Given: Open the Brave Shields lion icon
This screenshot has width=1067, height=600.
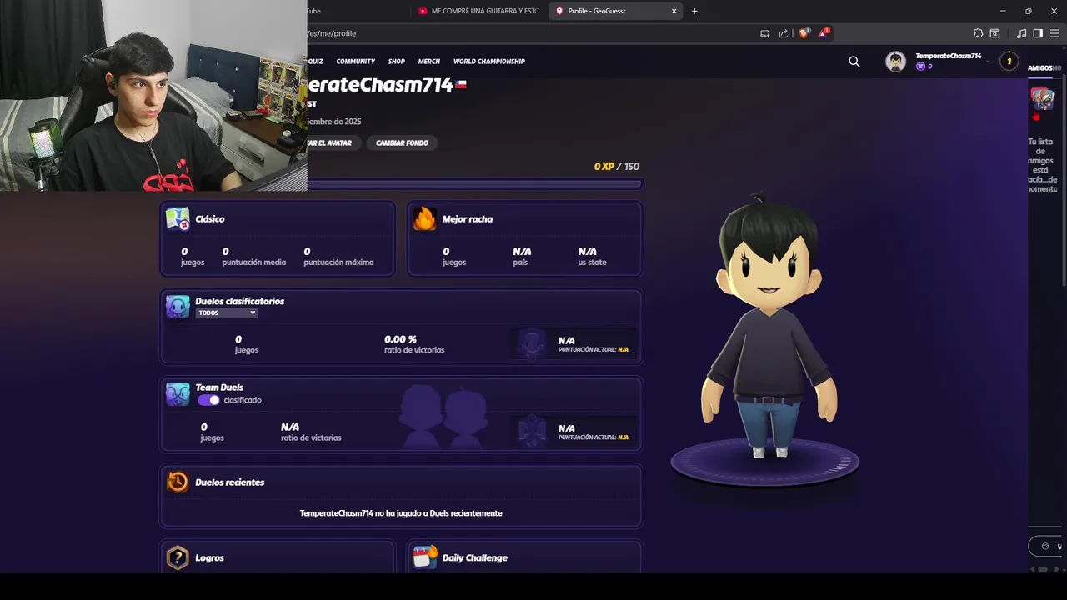Looking at the screenshot, I should (x=804, y=33).
